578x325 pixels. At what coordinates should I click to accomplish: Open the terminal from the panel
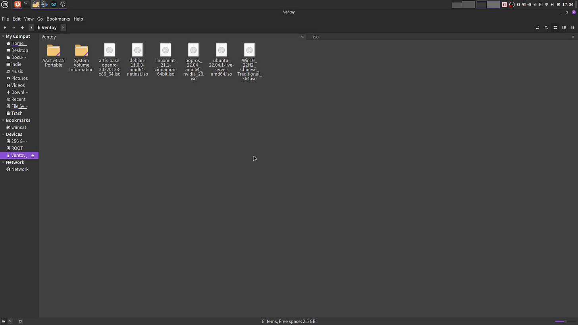click(27, 4)
